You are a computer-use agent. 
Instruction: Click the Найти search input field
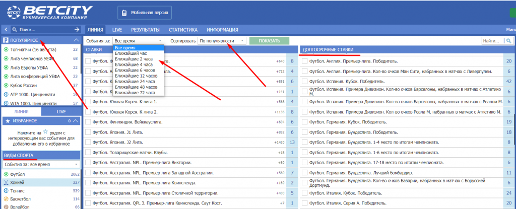491,40
